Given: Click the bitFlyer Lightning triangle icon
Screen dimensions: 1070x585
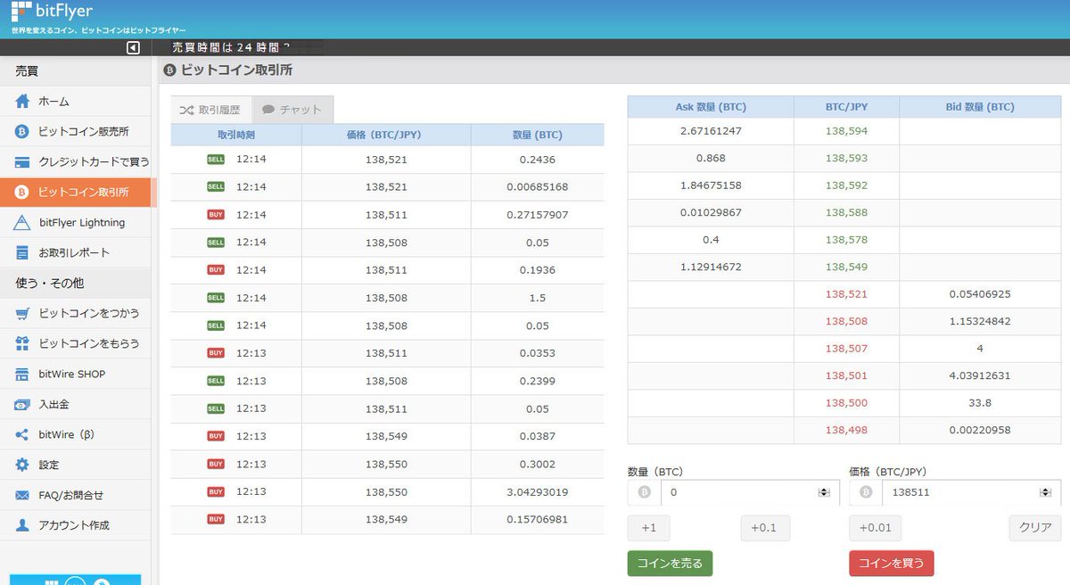Looking at the screenshot, I should (x=22, y=223).
